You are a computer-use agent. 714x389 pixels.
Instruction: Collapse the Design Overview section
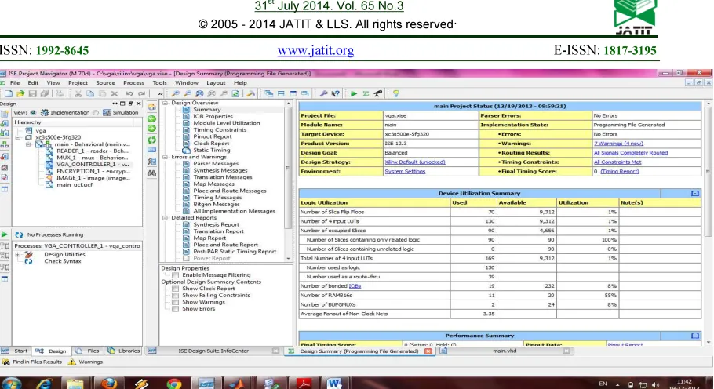pos(166,103)
